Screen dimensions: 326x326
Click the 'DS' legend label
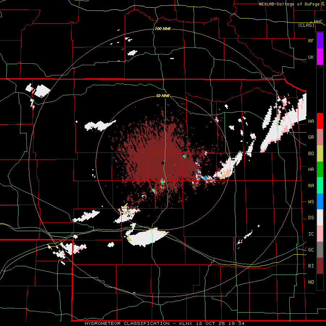click(311, 218)
